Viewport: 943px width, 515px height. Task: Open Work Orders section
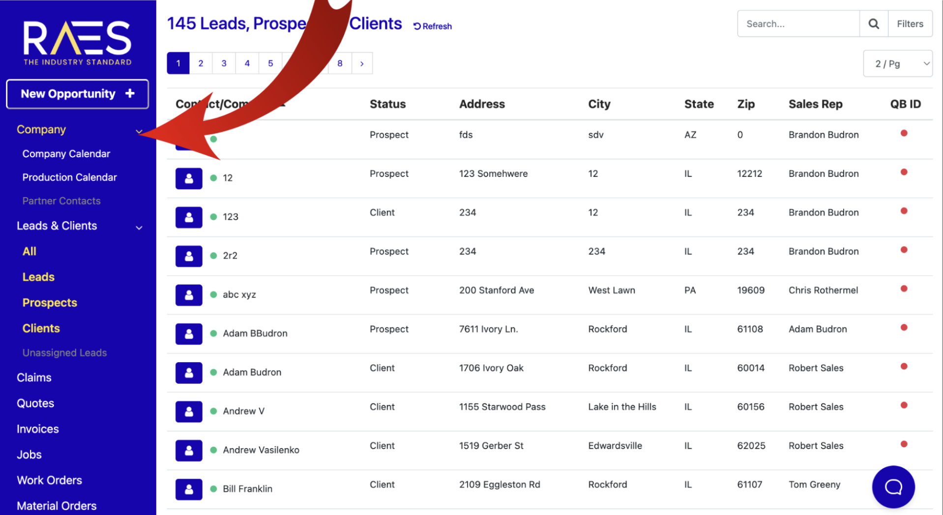coord(49,480)
